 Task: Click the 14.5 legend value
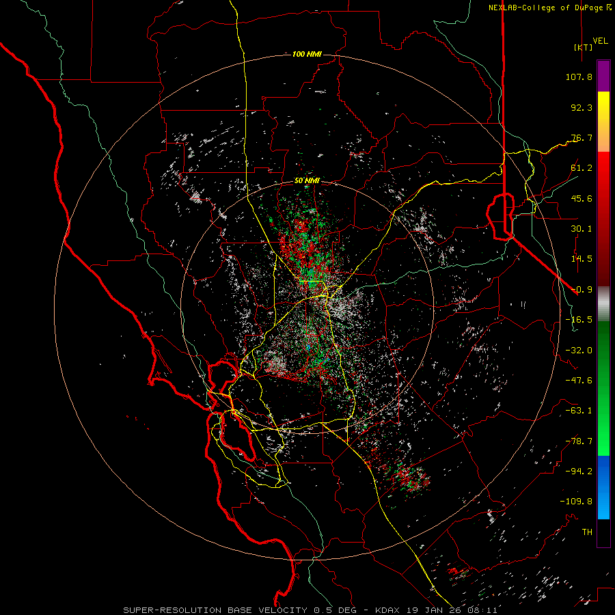[582, 259]
